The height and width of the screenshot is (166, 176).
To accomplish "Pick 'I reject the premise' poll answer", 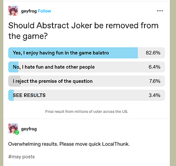I will pyautogui.click(x=87, y=81).
